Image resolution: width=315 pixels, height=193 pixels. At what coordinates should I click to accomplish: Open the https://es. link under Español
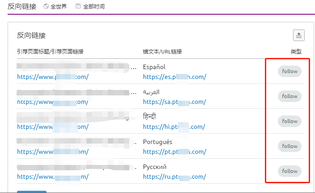click(174, 77)
